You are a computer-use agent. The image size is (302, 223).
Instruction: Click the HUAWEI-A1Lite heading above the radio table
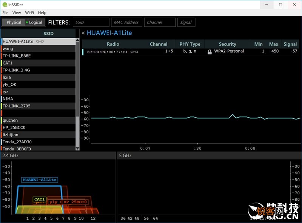109,33
